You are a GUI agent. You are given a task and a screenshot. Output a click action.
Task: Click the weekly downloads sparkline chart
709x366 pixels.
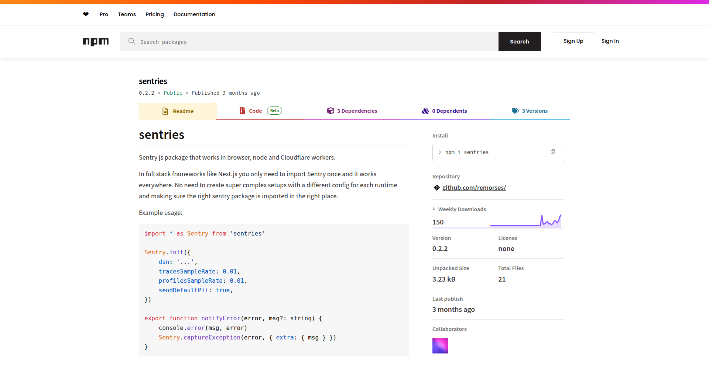(x=526, y=220)
